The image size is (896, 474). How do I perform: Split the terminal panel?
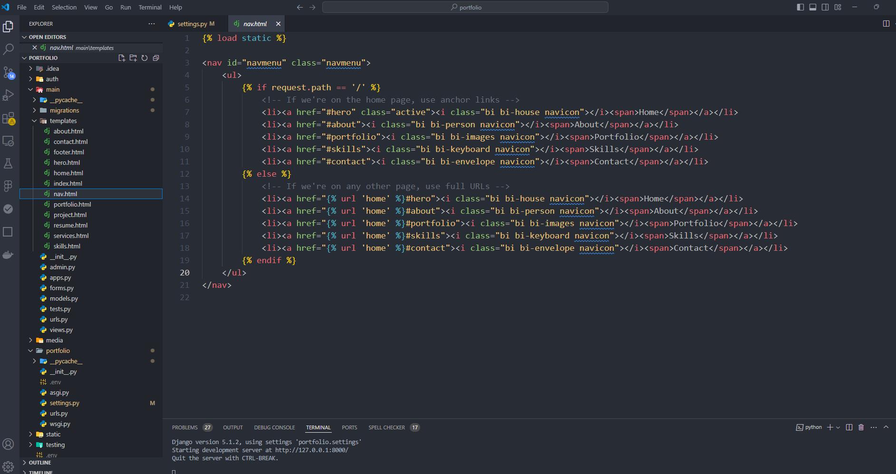(849, 427)
